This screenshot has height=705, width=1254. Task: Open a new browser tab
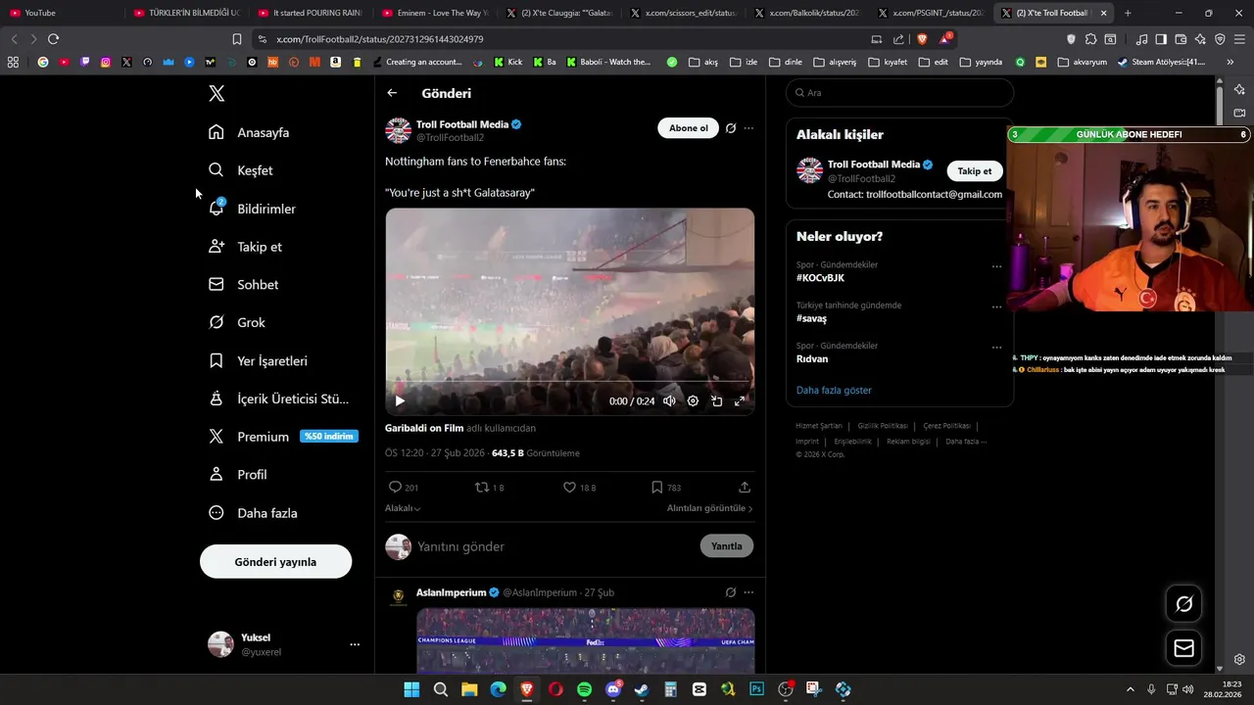(1128, 13)
